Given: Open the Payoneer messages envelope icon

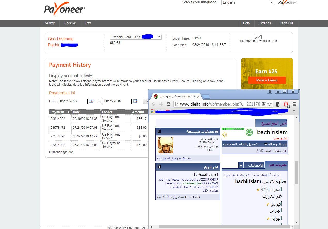Looking at the screenshot, I should (258, 37).
